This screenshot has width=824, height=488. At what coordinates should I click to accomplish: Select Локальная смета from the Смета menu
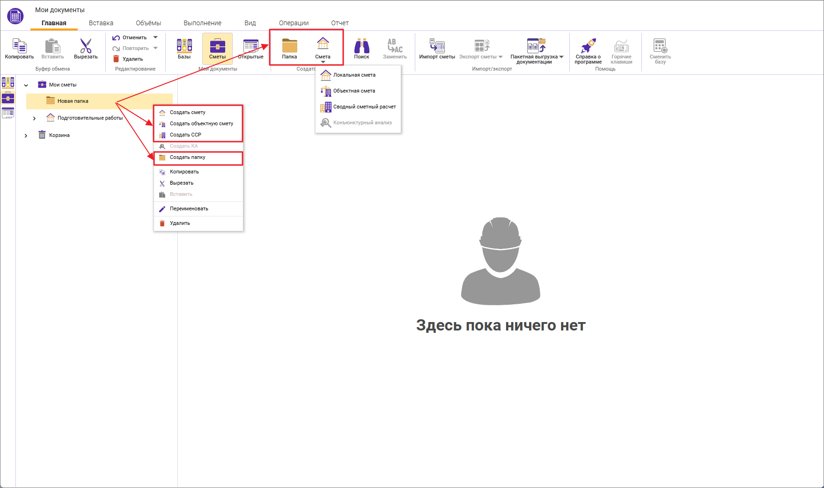[353, 75]
